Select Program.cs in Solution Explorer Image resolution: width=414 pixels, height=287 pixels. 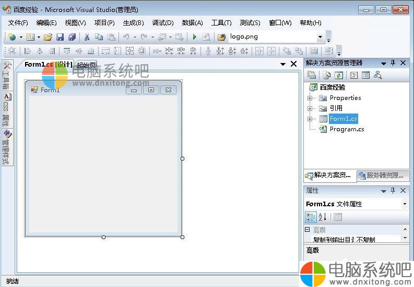347,129
